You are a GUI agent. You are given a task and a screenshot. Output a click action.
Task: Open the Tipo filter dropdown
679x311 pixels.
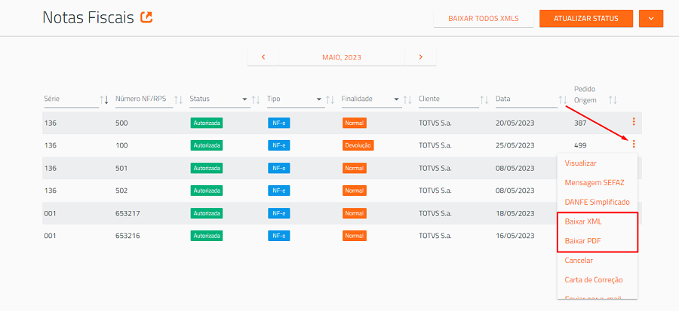click(320, 99)
